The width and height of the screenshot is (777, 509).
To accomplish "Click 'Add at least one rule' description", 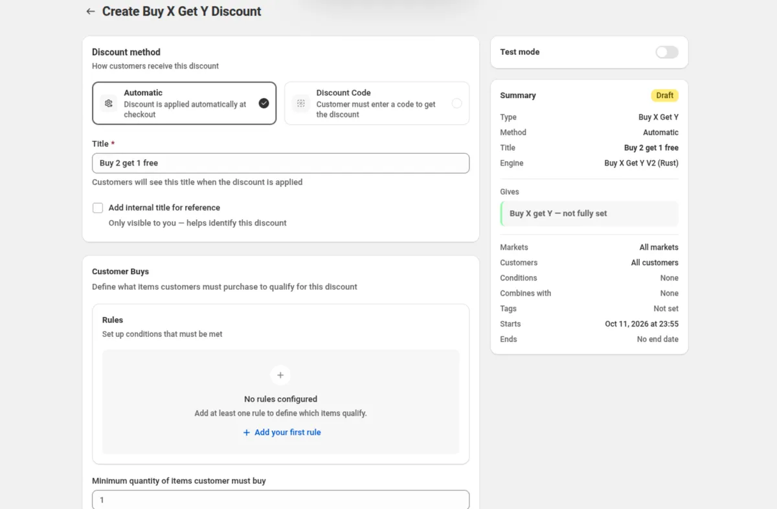I will point(280,413).
